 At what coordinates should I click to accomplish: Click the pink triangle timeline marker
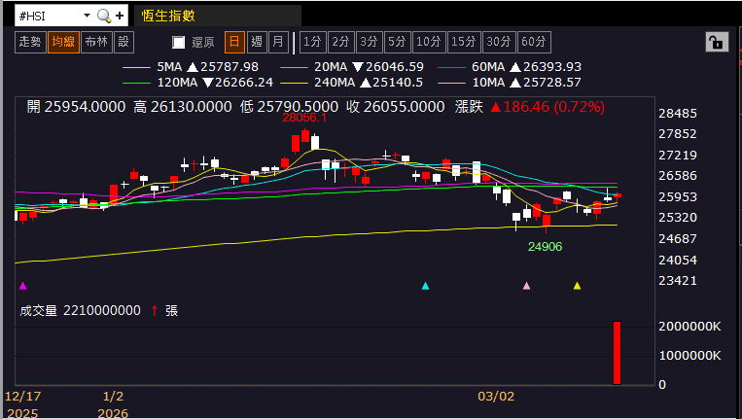[526, 286]
